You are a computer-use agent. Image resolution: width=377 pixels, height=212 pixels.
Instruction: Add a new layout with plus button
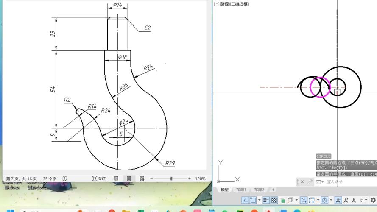pyautogui.click(x=273, y=190)
